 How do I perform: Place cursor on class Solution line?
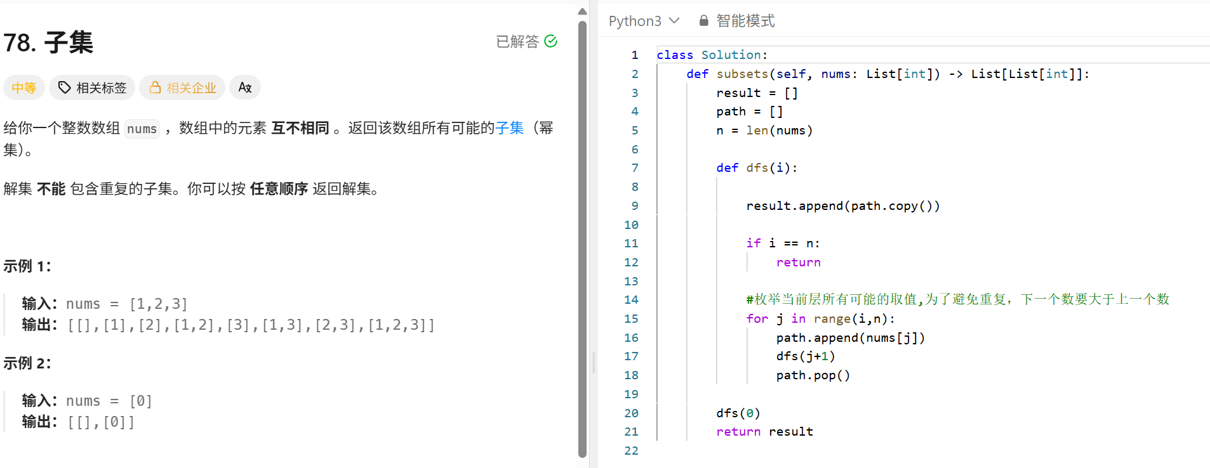click(712, 55)
